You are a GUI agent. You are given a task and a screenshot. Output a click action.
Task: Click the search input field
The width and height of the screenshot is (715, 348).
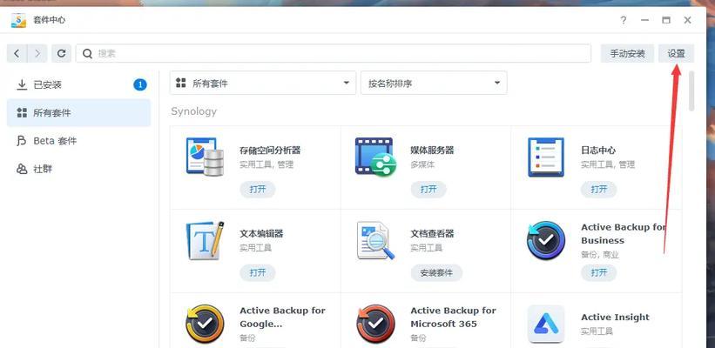[x=334, y=53]
